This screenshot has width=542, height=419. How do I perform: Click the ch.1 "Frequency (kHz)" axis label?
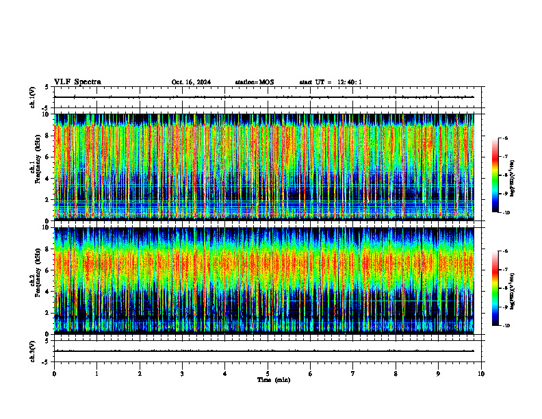(x=38, y=159)
